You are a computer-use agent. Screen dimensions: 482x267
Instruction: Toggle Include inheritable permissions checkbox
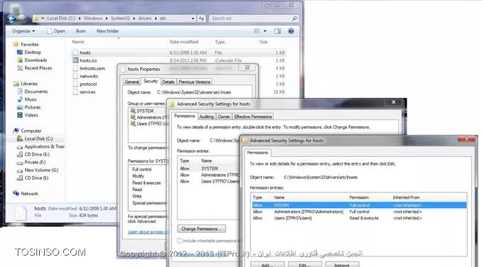pyautogui.click(x=180, y=241)
